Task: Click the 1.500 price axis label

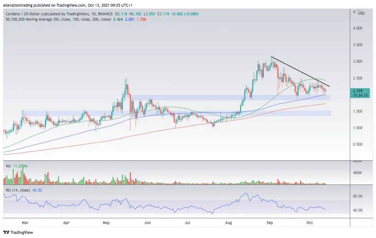Action: [x=358, y=111]
